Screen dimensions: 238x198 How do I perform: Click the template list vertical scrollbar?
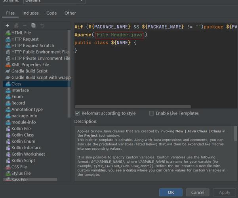tap(69, 74)
